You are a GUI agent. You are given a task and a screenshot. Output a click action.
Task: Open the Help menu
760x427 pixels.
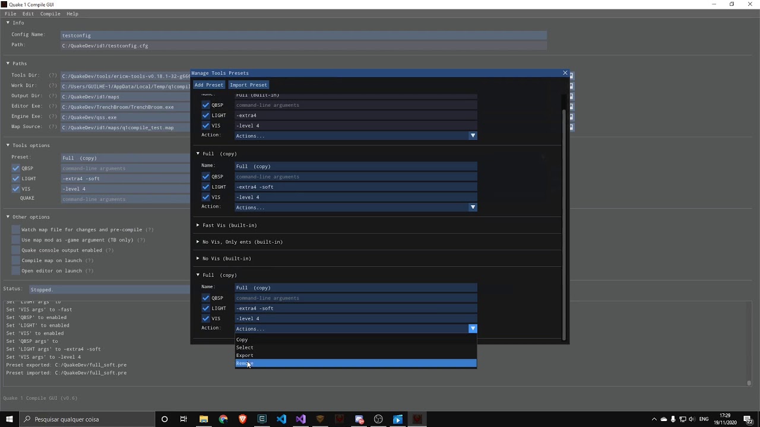tap(72, 14)
